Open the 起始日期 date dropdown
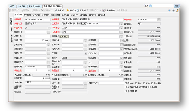Viewport: 189px width, 111px height. coord(49,67)
